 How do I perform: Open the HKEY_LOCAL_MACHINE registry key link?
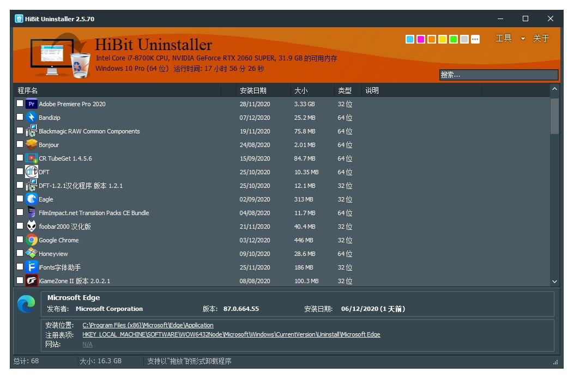(231, 334)
